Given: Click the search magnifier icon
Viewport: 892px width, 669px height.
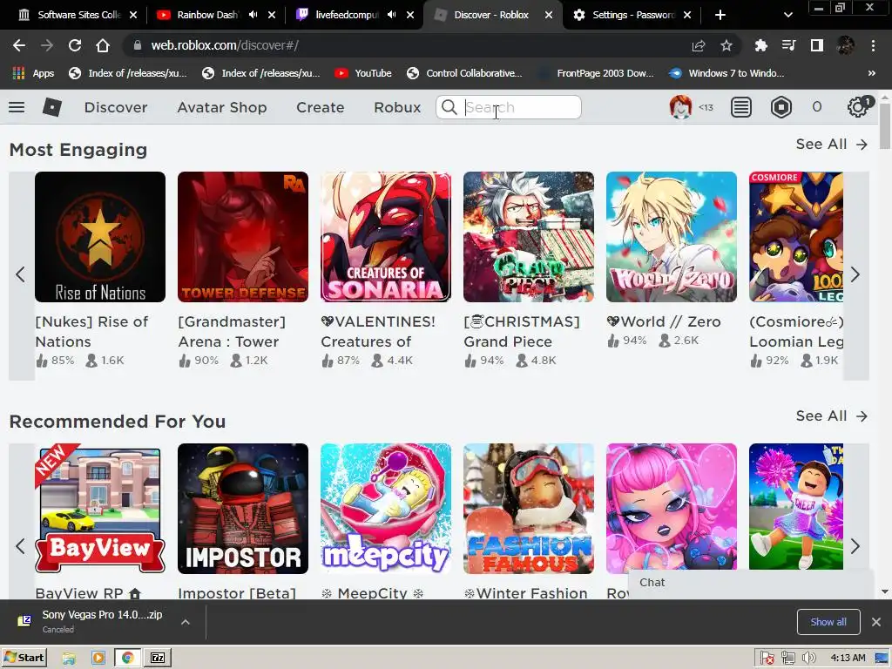Looking at the screenshot, I should [x=449, y=107].
